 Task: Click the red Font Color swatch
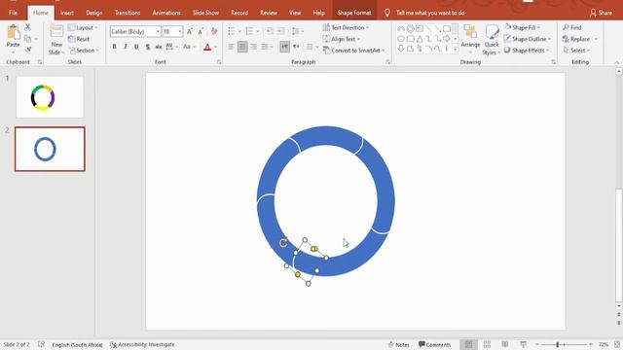point(207,48)
